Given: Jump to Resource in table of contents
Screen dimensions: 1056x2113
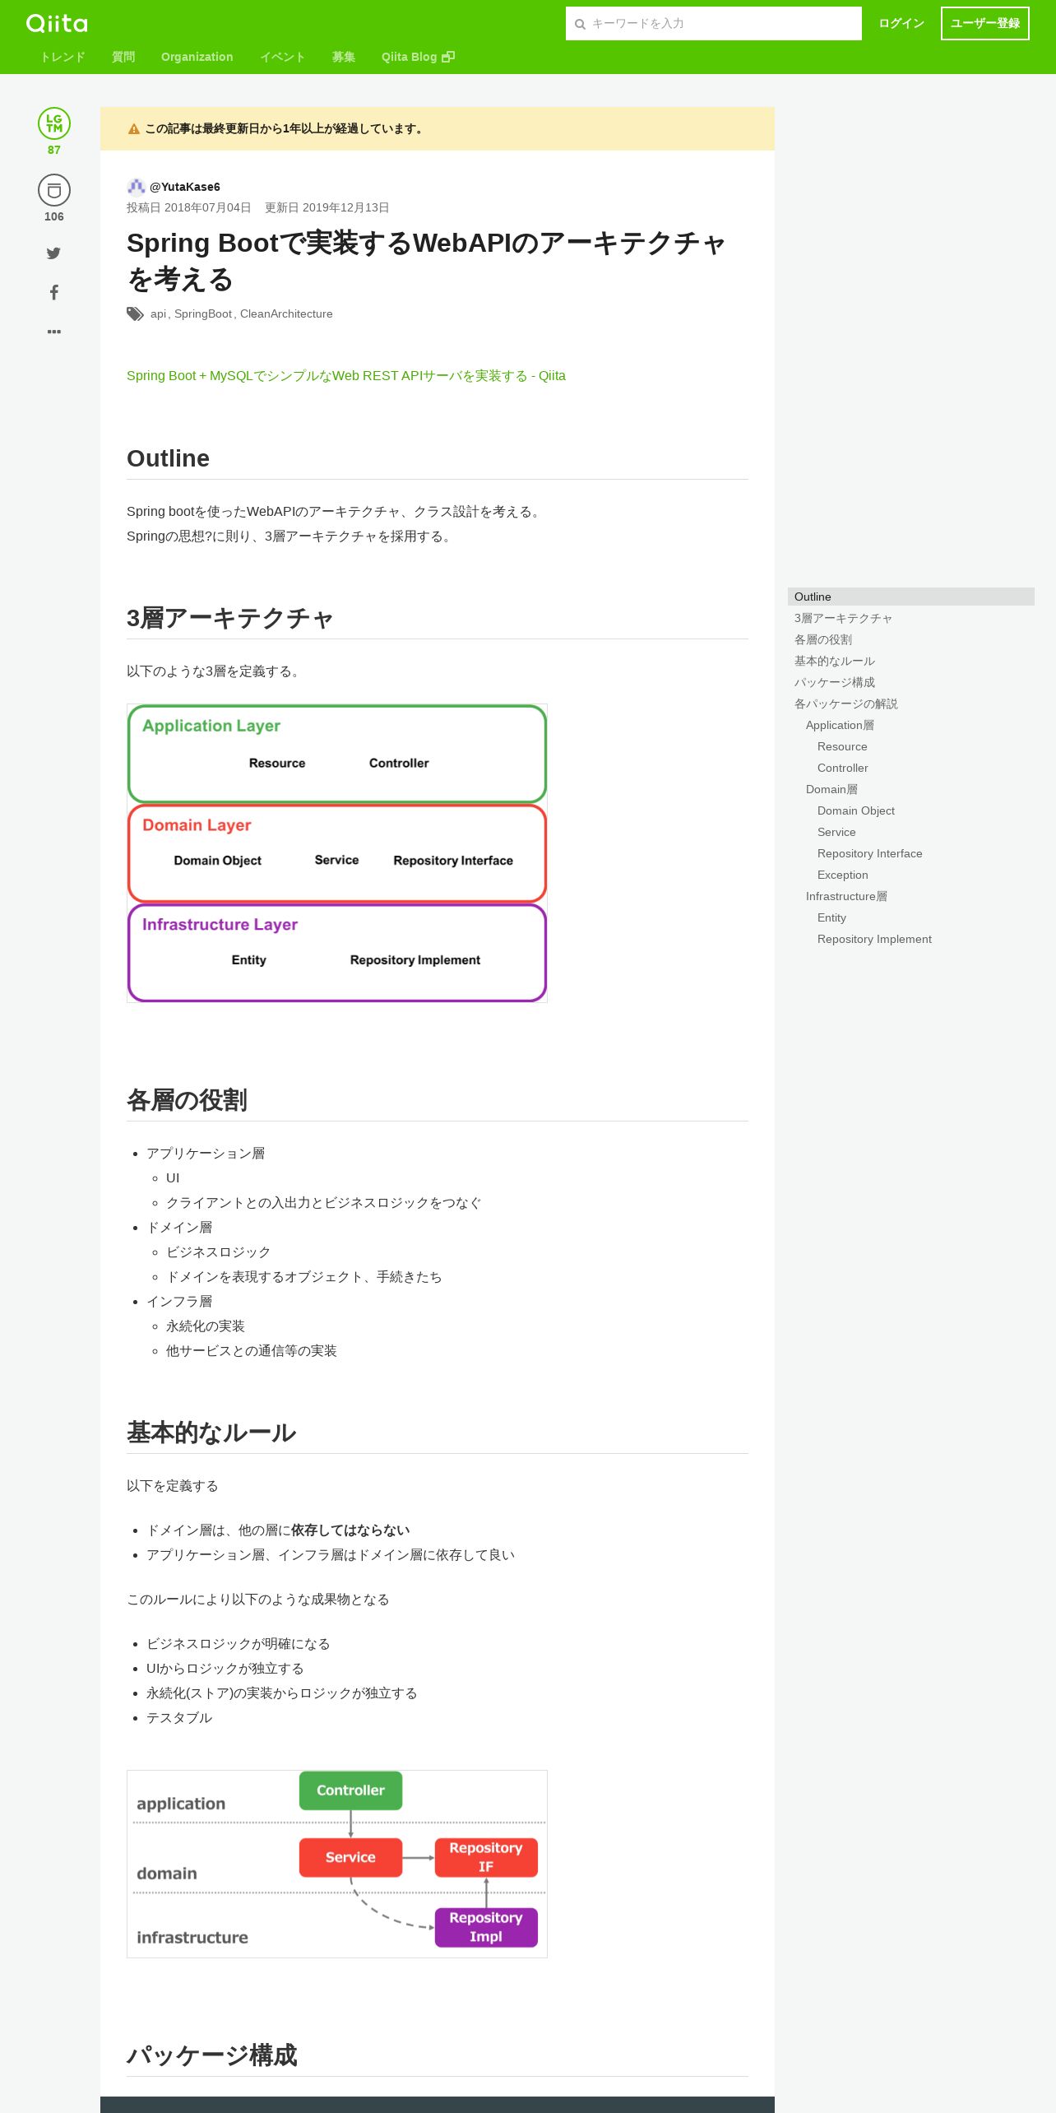Looking at the screenshot, I should coord(842,746).
